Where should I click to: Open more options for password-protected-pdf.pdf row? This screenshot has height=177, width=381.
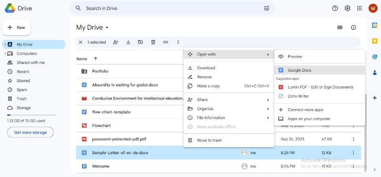(353, 139)
